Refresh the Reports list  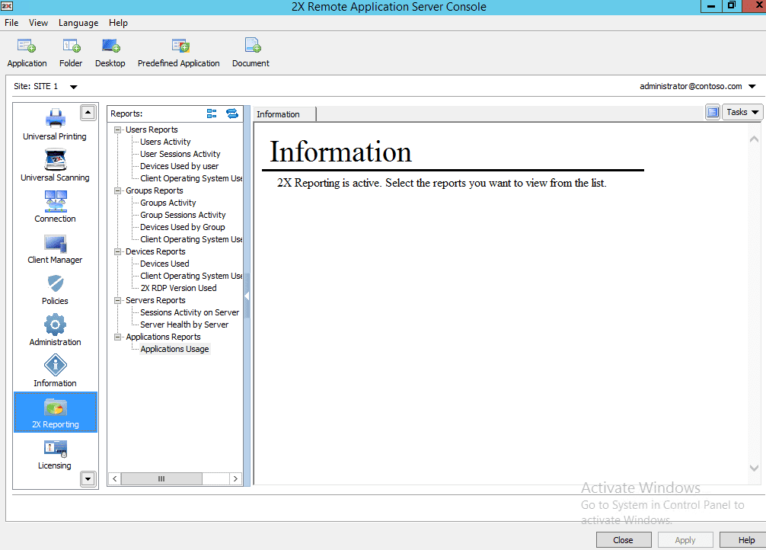pyautogui.click(x=232, y=114)
